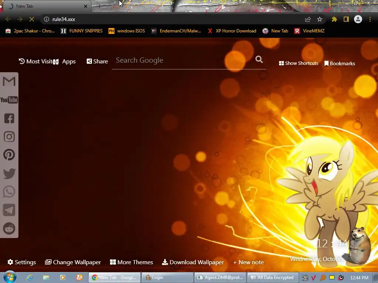Browse More Themes
The image size is (378, 283).
[131, 262]
